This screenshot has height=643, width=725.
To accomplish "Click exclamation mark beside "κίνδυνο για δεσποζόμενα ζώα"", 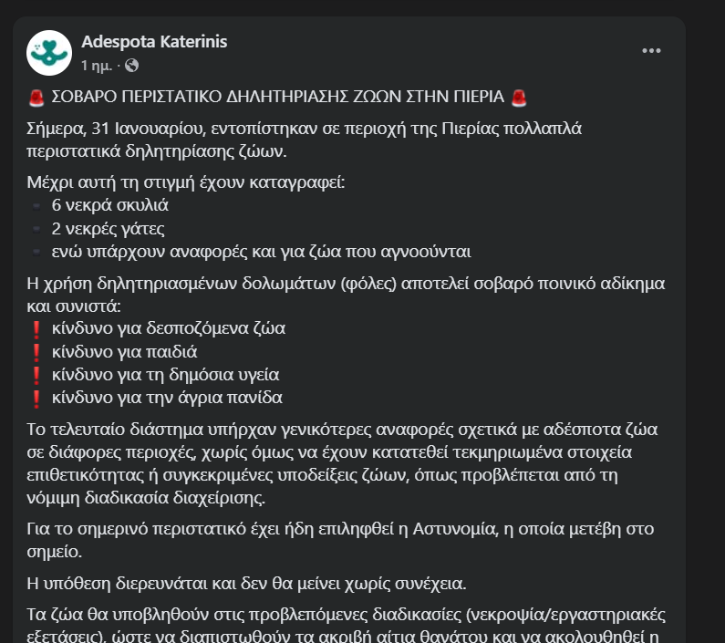I will click(x=36, y=330).
